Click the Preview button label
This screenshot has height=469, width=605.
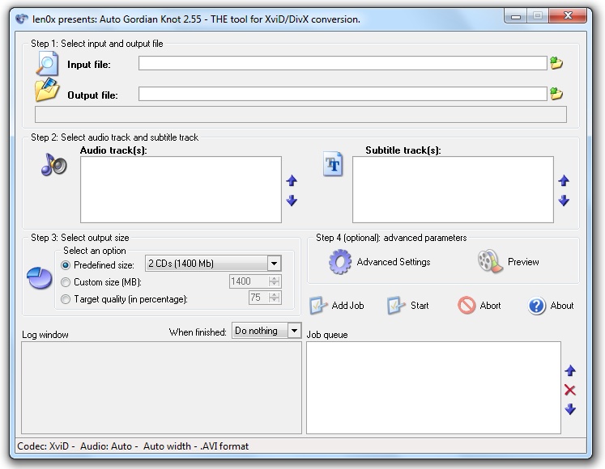523,262
